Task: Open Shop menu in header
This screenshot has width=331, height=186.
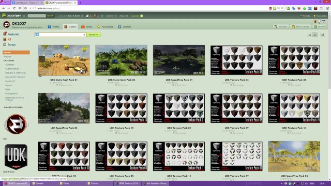Action: tap(124, 16)
